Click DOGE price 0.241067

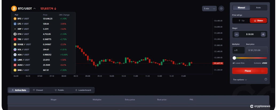[47, 44]
